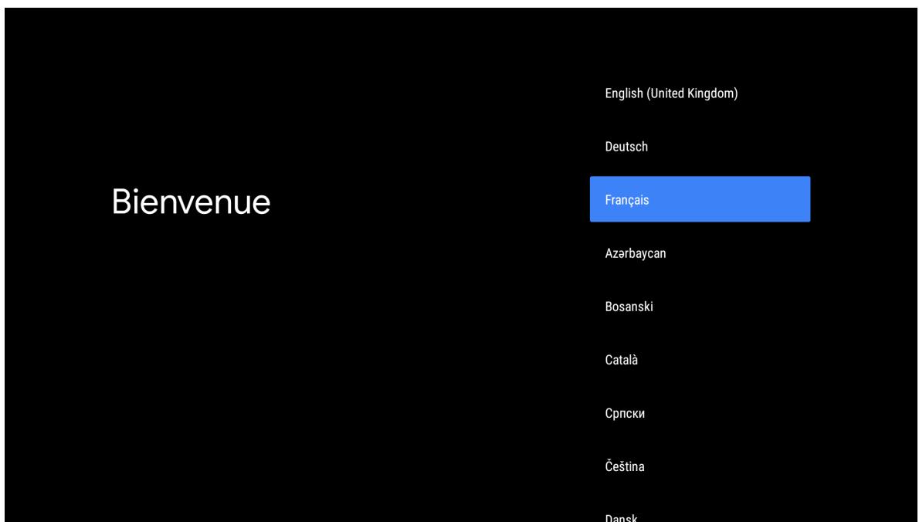Select the Српски language option
The image size is (919, 522).
coord(700,413)
